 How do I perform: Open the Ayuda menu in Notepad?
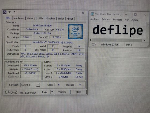click(x=135, y=20)
